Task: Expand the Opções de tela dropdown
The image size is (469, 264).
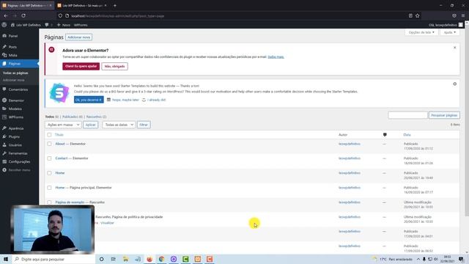Action: [421, 32]
